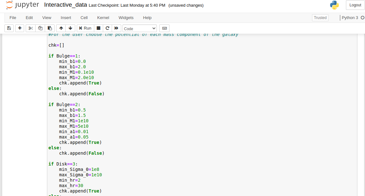
Task: Restart kernel and run all cells icon
Action: tap(116, 28)
